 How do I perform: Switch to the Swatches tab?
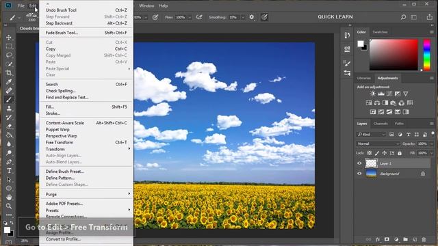click(x=380, y=32)
